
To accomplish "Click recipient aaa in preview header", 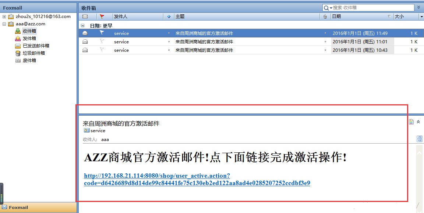I will [105, 140].
